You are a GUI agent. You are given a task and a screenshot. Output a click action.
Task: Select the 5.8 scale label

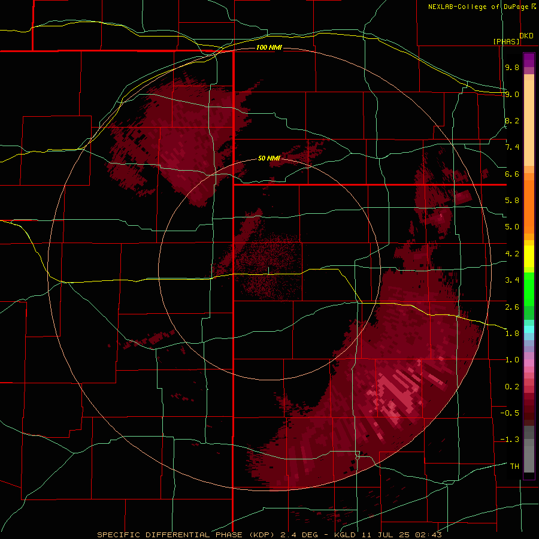coord(512,201)
